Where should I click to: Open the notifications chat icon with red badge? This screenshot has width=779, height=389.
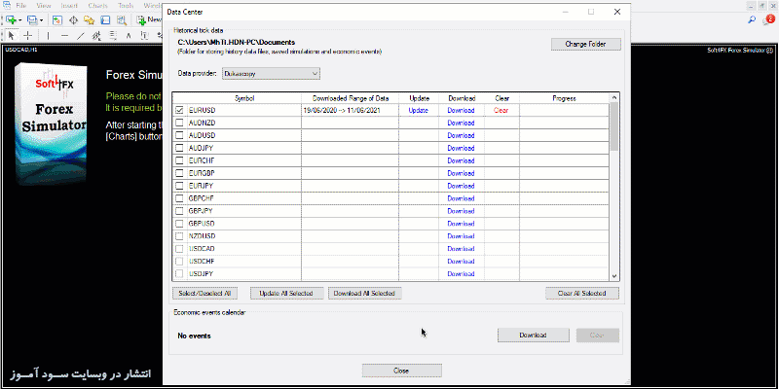point(768,19)
